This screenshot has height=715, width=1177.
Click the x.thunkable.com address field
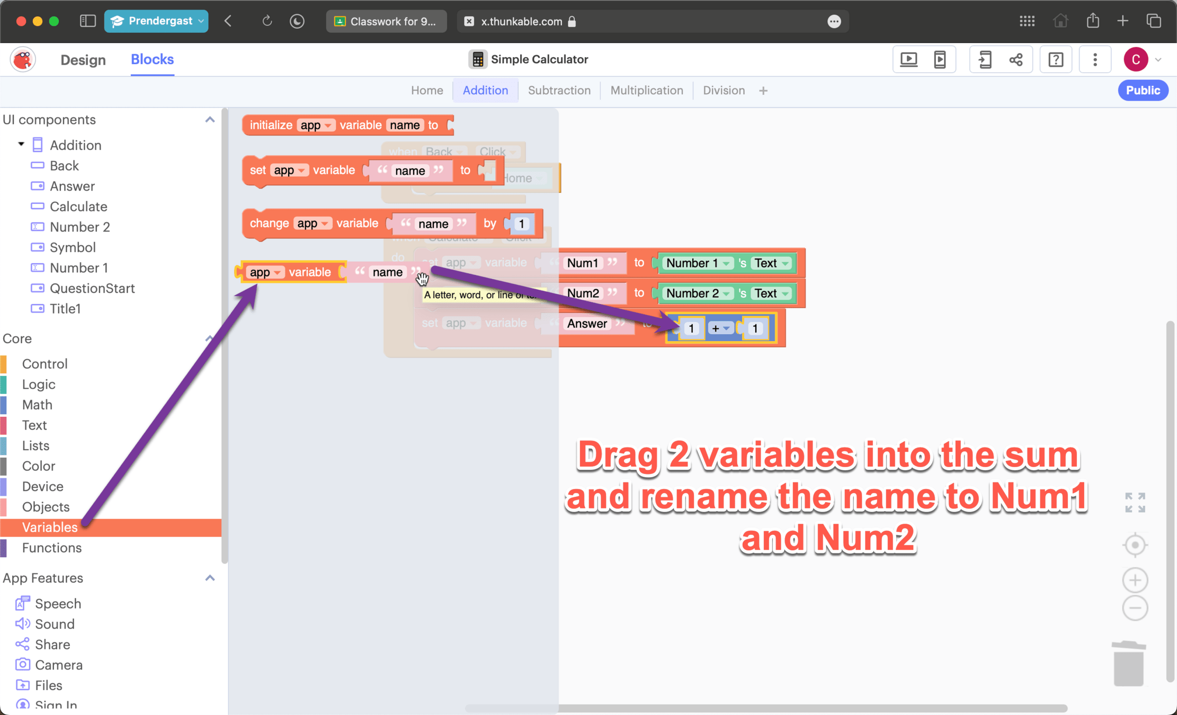522,21
